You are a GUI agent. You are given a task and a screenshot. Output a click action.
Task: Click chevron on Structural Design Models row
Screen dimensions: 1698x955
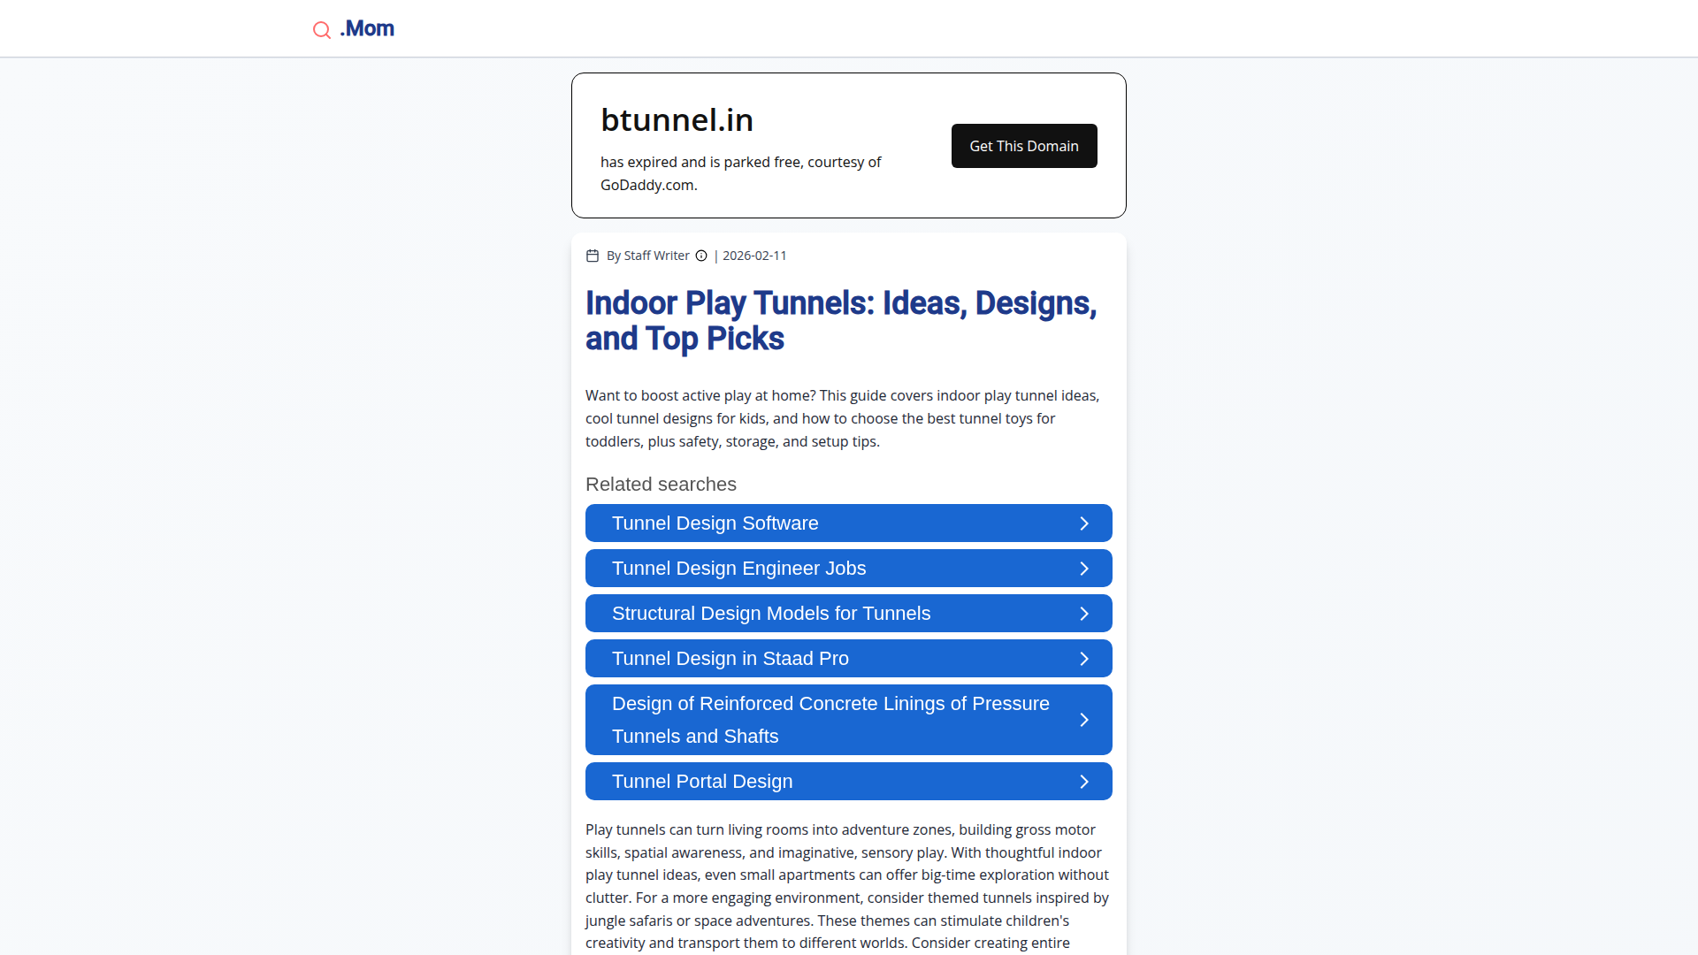pyautogui.click(x=1084, y=614)
